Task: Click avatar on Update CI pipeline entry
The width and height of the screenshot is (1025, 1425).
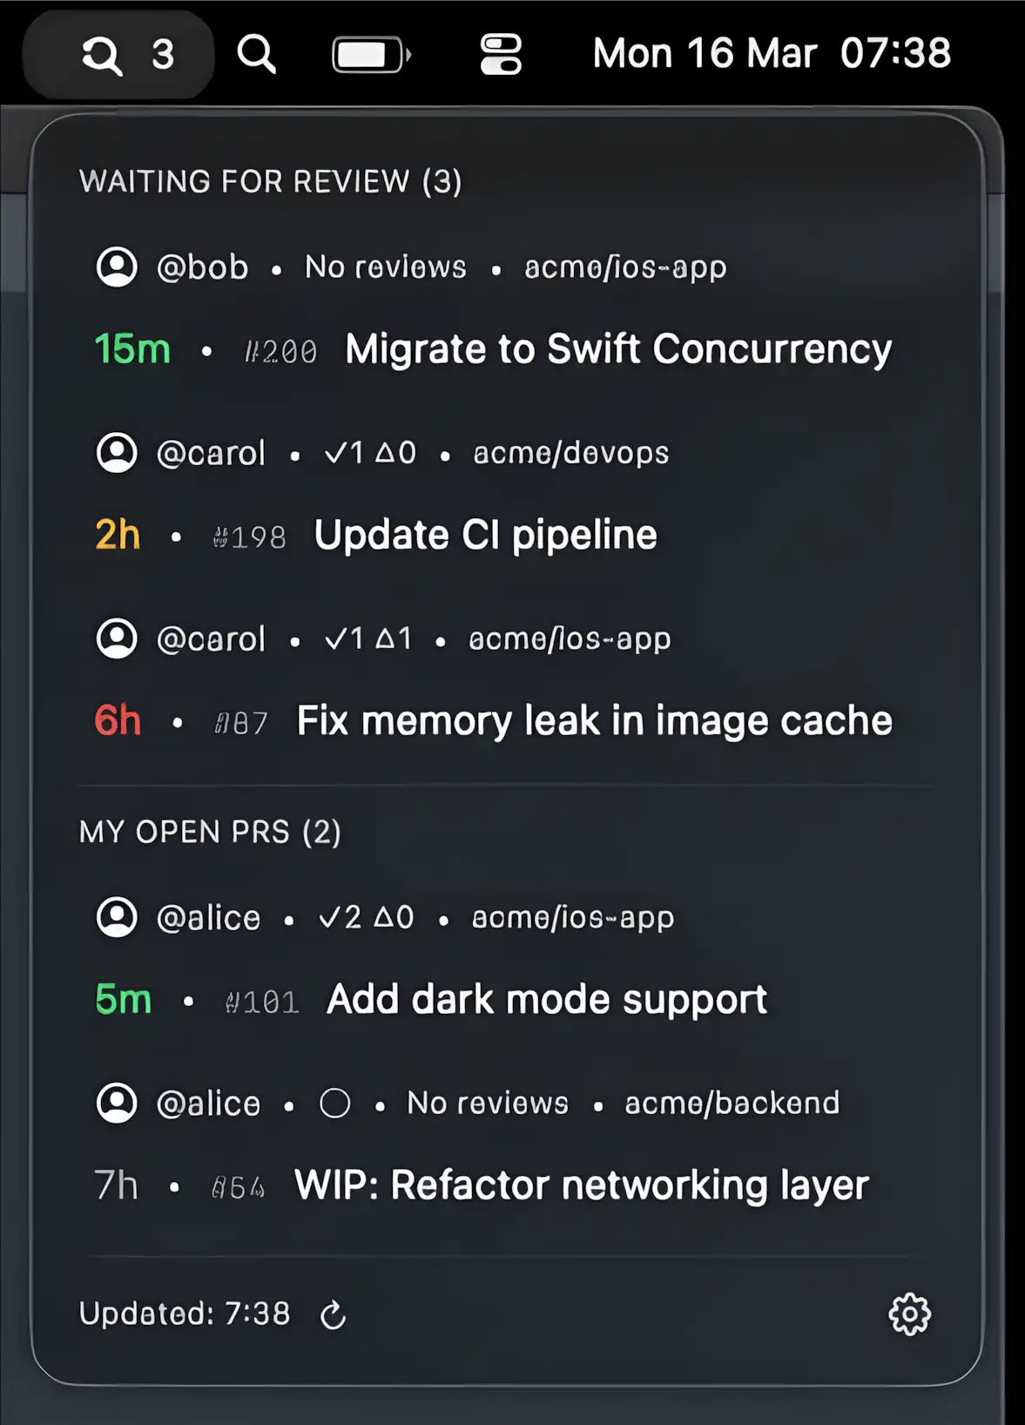Action: pyautogui.click(x=117, y=453)
